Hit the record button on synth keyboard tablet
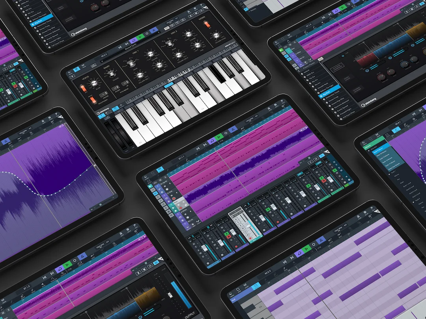 click(147, 33)
